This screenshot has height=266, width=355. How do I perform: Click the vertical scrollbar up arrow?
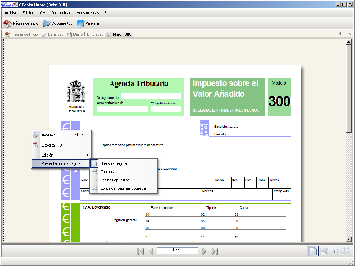348,42
